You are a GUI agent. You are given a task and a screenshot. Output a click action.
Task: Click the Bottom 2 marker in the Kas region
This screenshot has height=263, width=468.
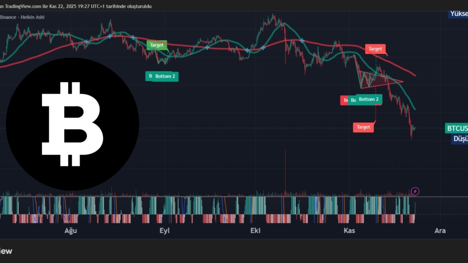[368, 100]
